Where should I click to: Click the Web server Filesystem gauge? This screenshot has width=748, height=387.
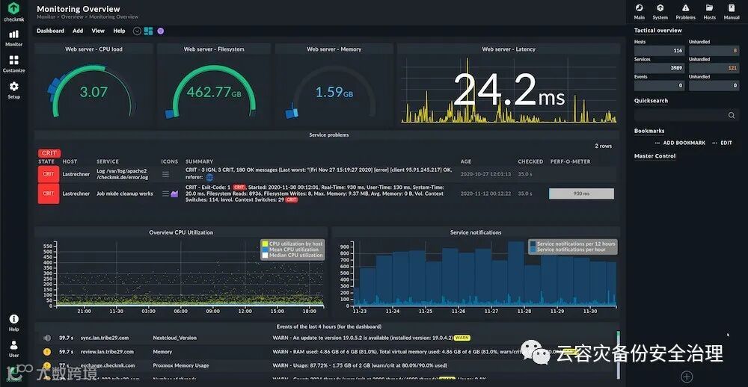[x=214, y=91]
